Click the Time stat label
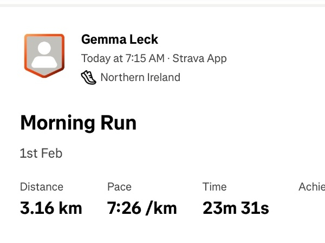This screenshot has height=243, width=325. (214, 187)
